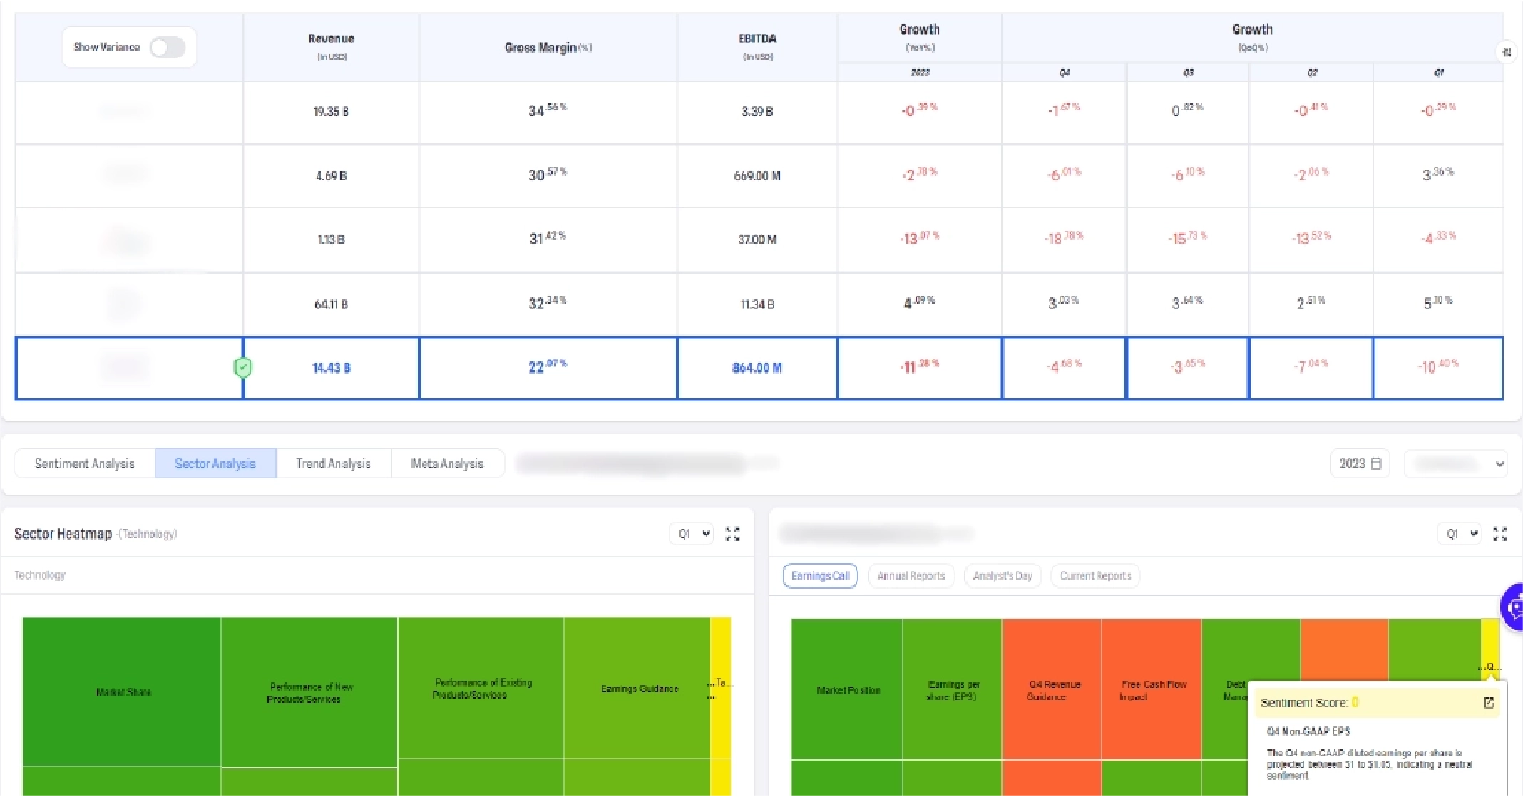Select the 64.11 B revenue cell
The height and width of the screenshot is (797, 1523).
pyautogui.click(x=332, y=304)
